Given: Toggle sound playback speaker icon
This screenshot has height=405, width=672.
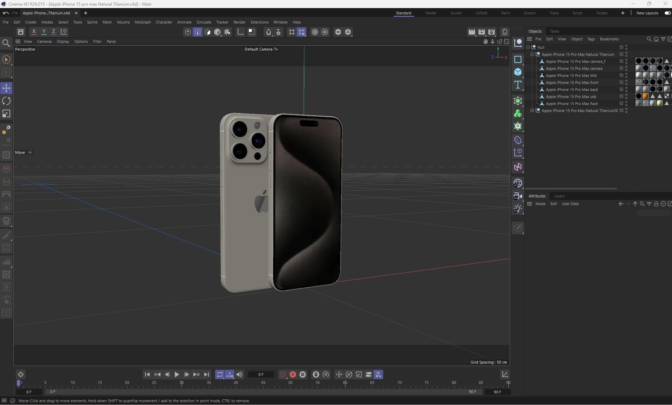Looking at the screenshot, I should (239, 374).
